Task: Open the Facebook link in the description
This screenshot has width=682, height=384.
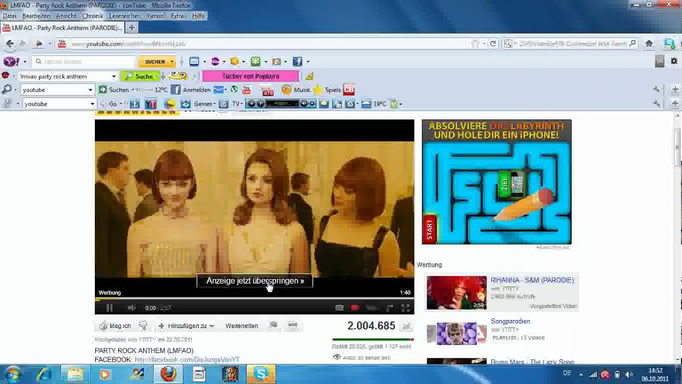Action: click(187, 359)
